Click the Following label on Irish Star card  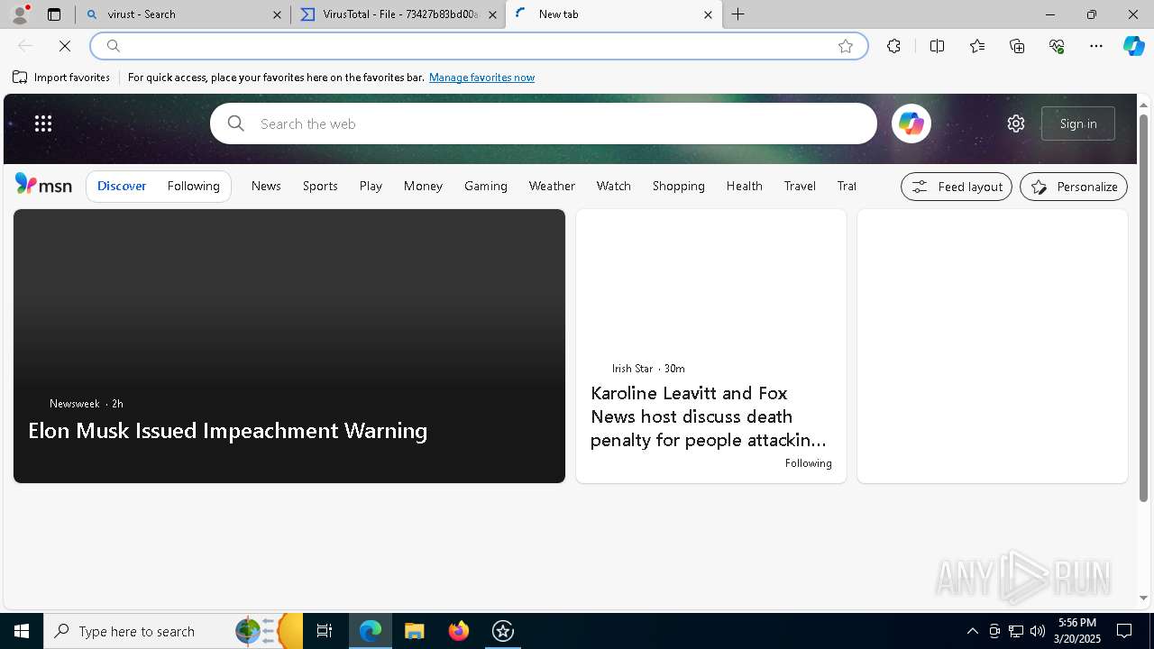pyautogui.click(x=808, y=463)
